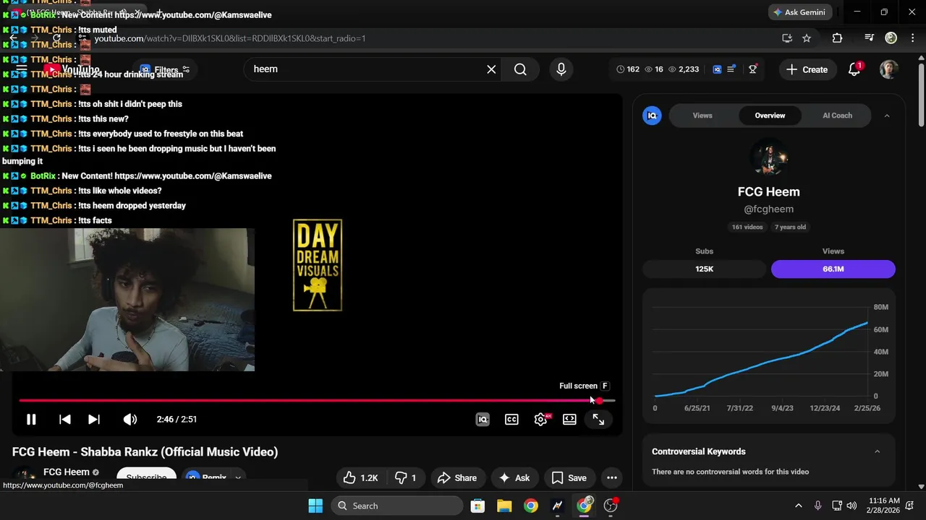The width and height of the screenshot is (926, 520).
Task: Open Microsoft Store from the taskbar
Action: coord(477,506)
